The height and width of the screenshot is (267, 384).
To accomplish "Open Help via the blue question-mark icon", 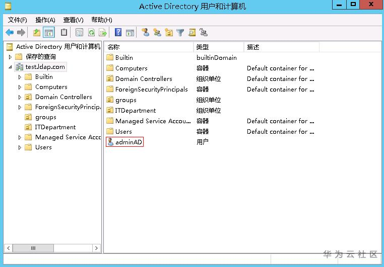I will tap(118, 33).
